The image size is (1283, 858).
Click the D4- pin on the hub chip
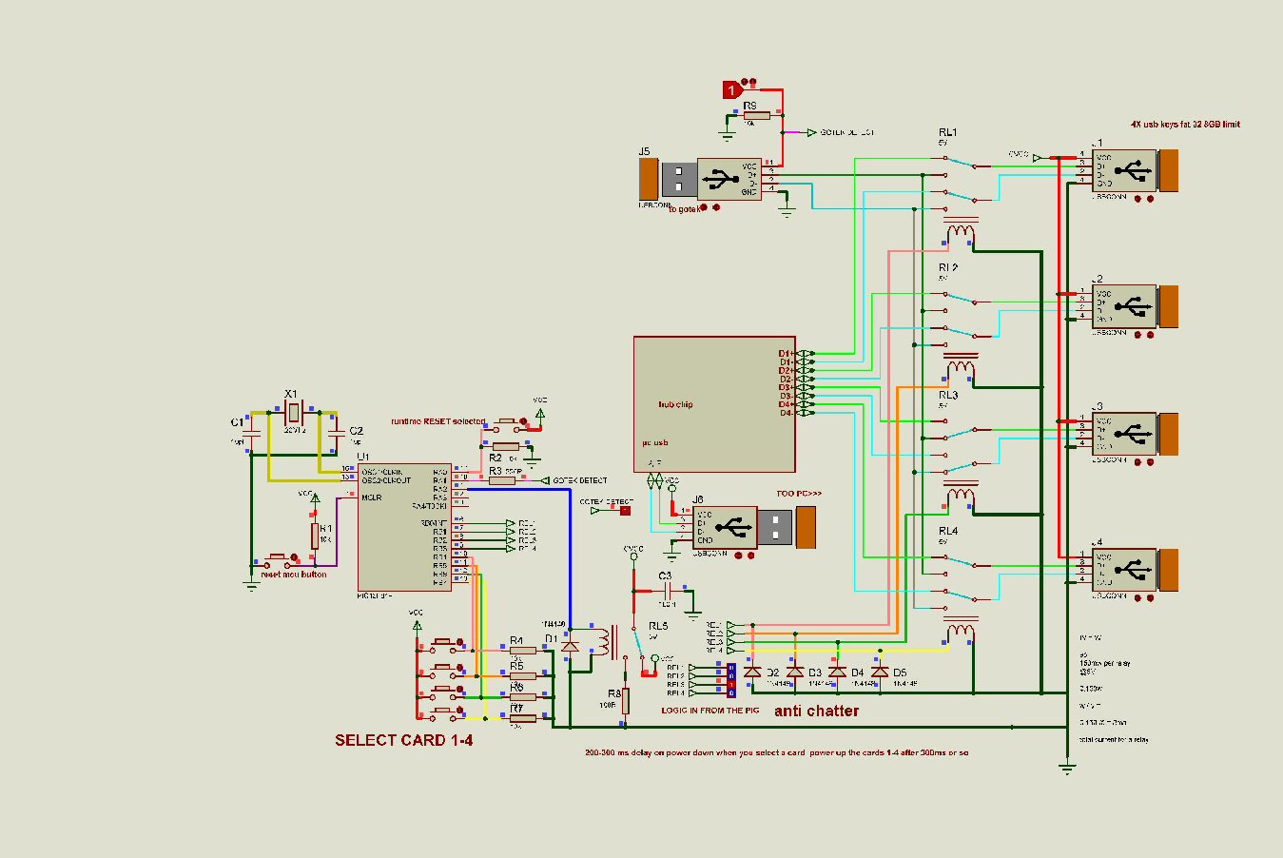(x=786, y=413)
